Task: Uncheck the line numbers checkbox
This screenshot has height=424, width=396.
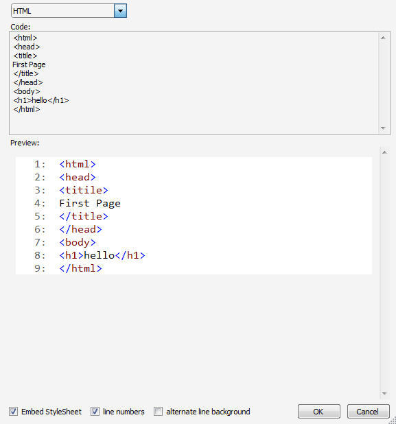Action: [95, 411]
